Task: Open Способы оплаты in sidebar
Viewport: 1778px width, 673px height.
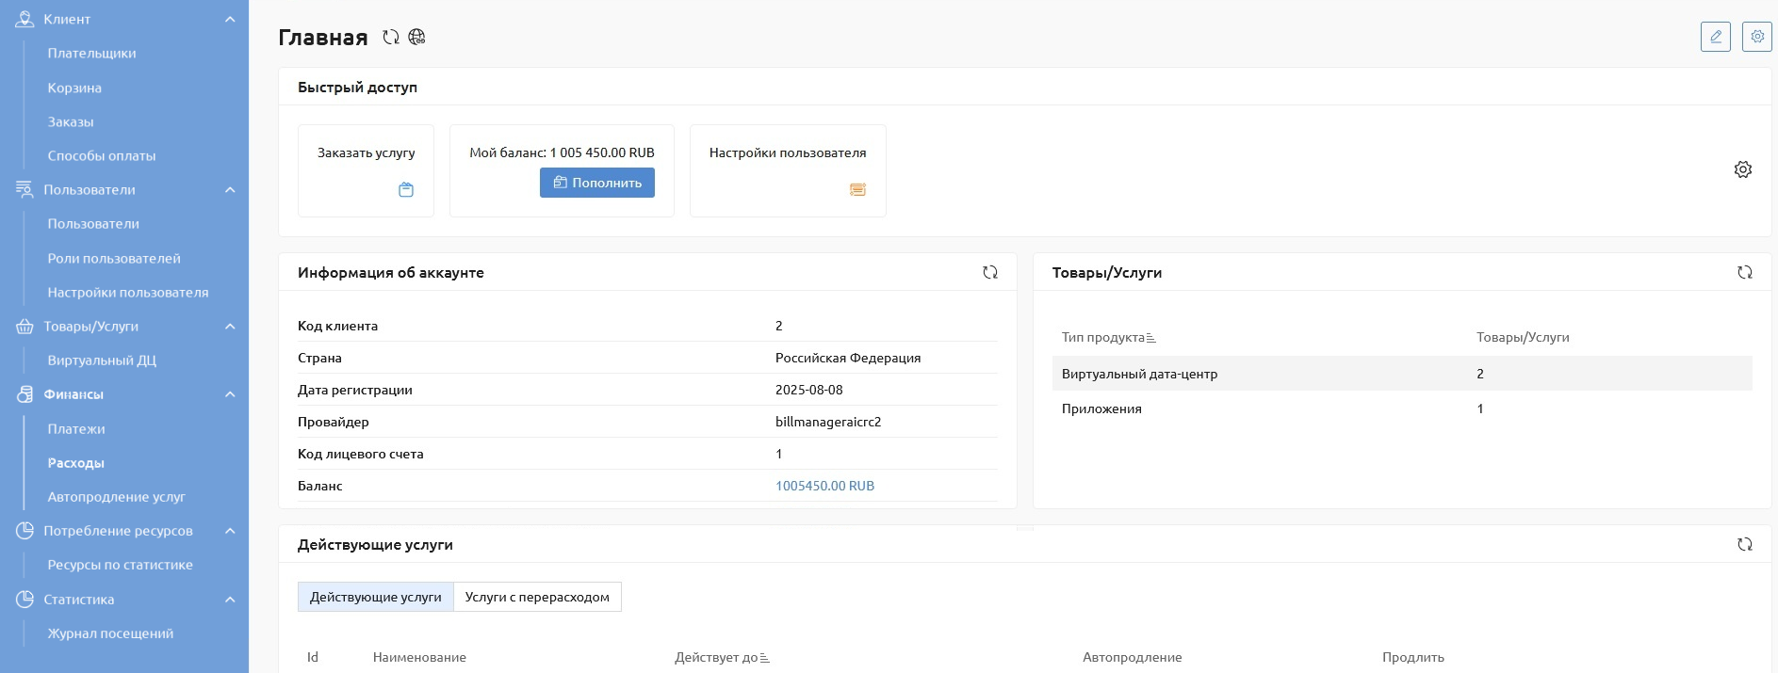Action: [102, 155]
